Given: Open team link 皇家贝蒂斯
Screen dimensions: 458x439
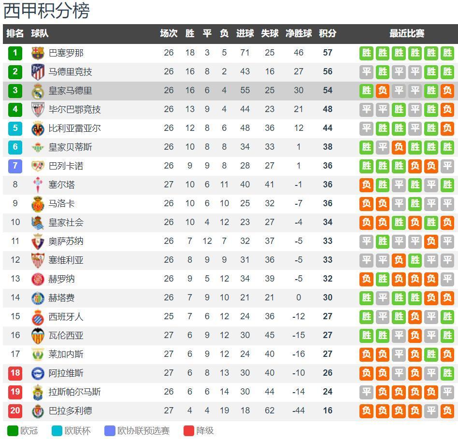Looking at the screenshot, I should [x=70, y=147].
